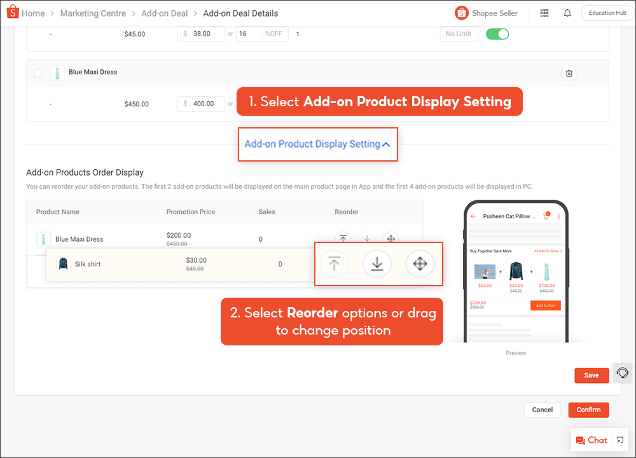Click the Confirm button
The image size is (636, 458).
pos(588,410)
